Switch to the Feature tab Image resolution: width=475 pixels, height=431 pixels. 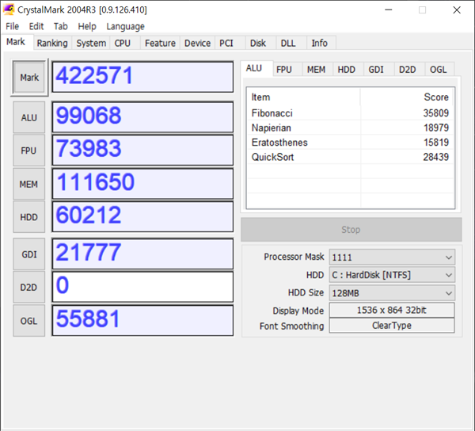click(160, 43)
